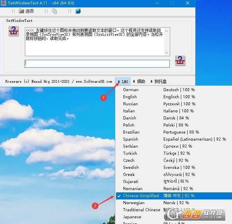The width and height of the screenshot is (232, 224).
Task: Click inside the single-line text input field
Action: click(x=97, y=64)
